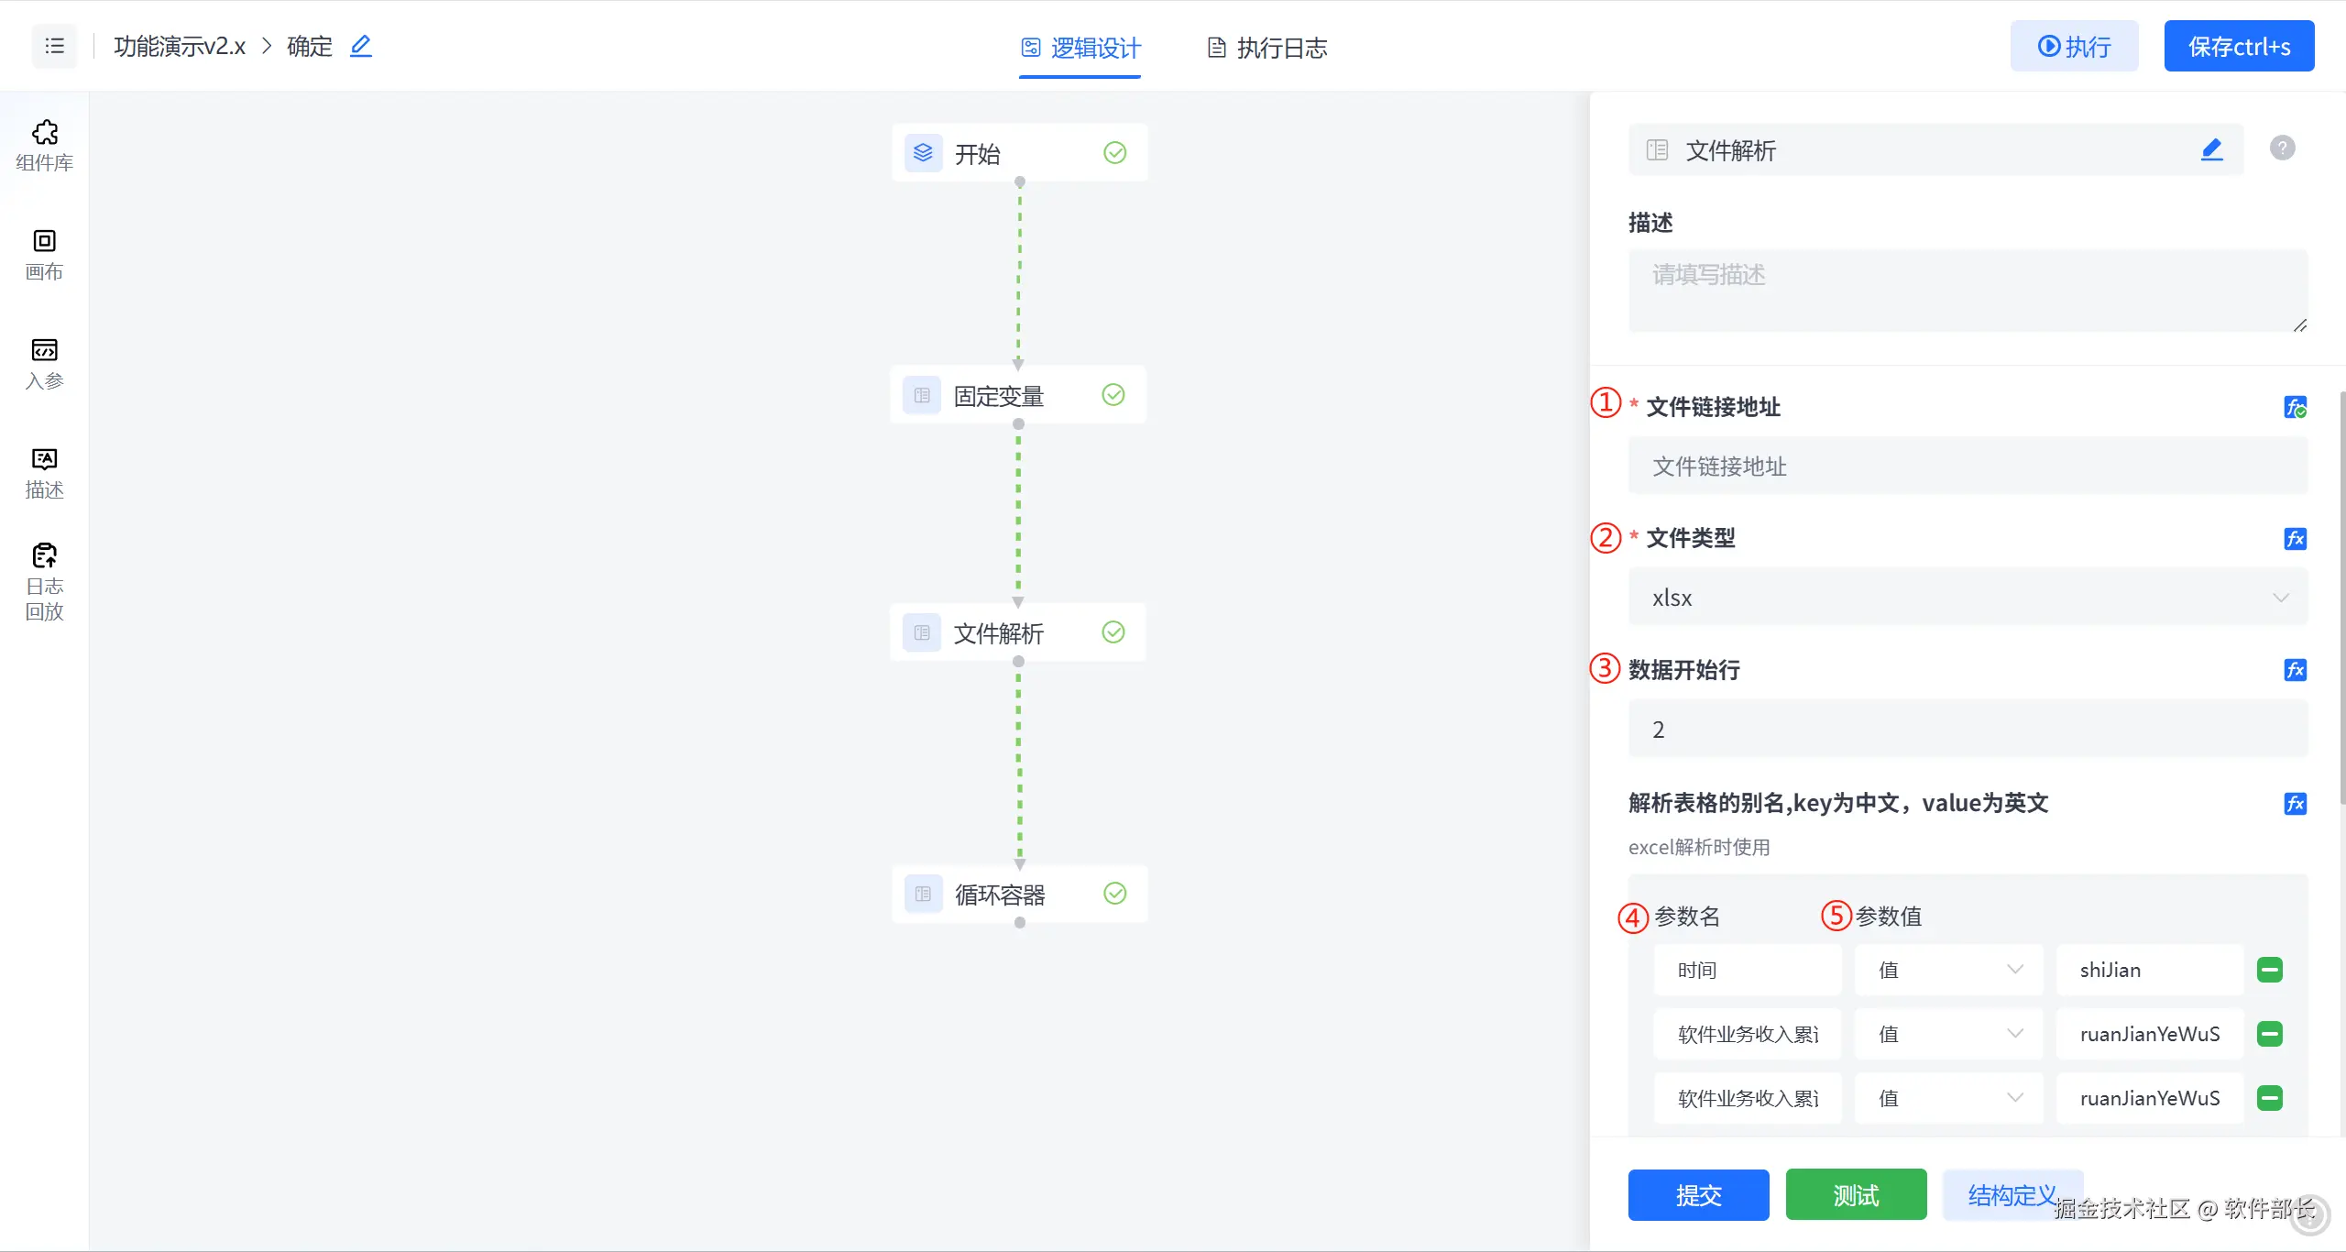Open the xlsx file type dropdown

point(1968,598)
